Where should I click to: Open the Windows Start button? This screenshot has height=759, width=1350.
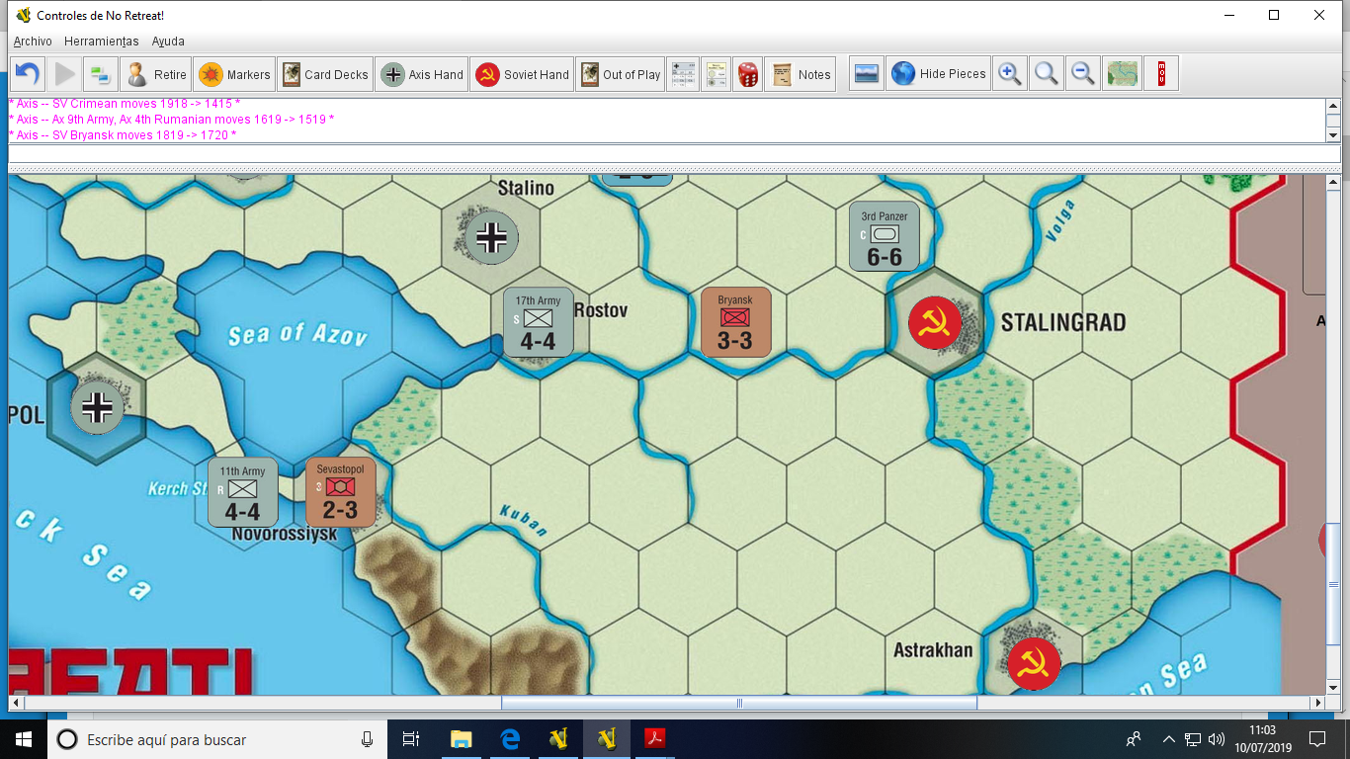tap(24, 739)
